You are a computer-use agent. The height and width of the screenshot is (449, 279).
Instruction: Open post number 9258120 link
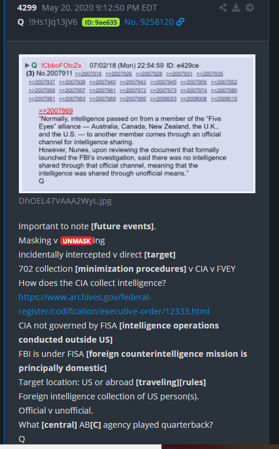pyautogui.click(x=149, y=22)
